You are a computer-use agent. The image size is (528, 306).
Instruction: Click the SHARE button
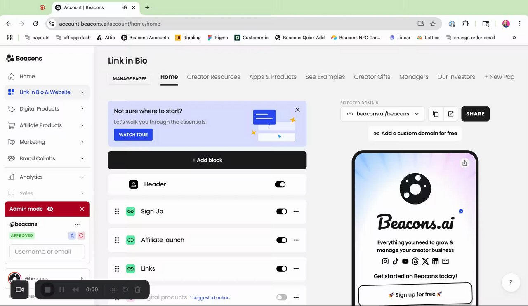click(475, 114)
